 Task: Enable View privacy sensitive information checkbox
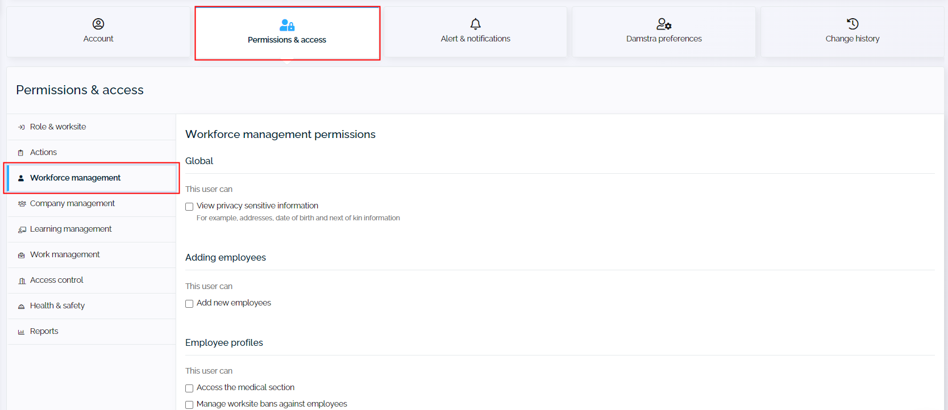[x=189, y=207]
